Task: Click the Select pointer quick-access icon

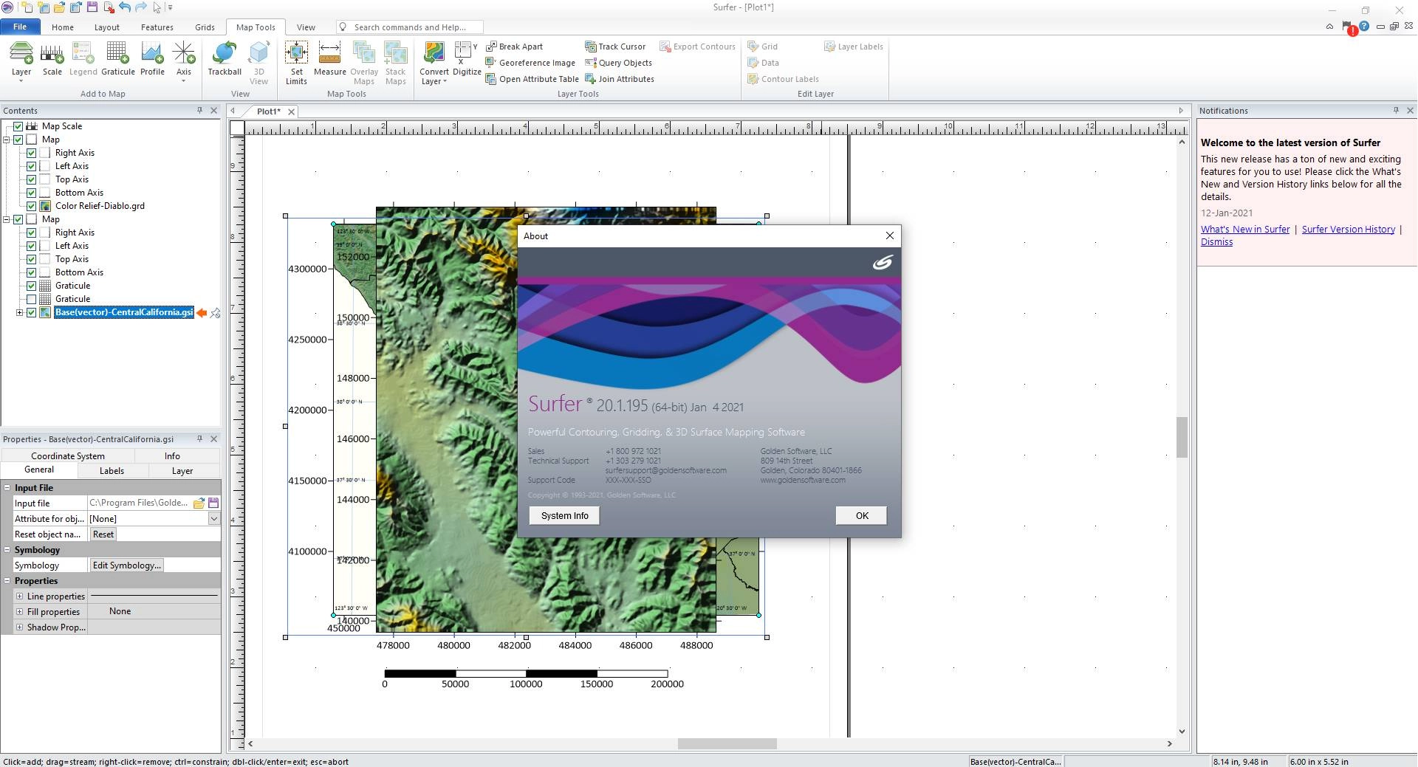Action: (157, 7)
